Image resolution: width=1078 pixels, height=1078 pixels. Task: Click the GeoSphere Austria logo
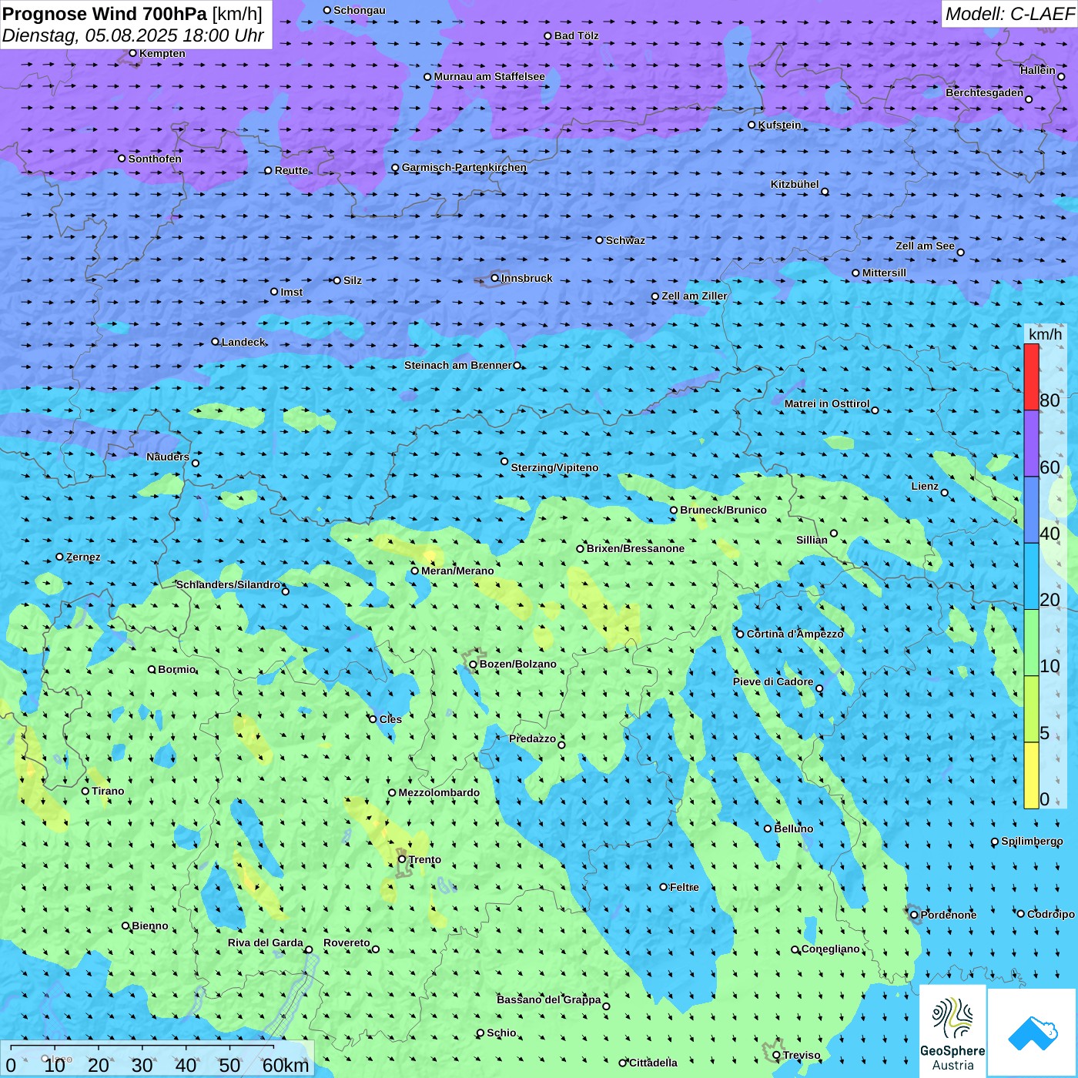tap(952, 1031)
